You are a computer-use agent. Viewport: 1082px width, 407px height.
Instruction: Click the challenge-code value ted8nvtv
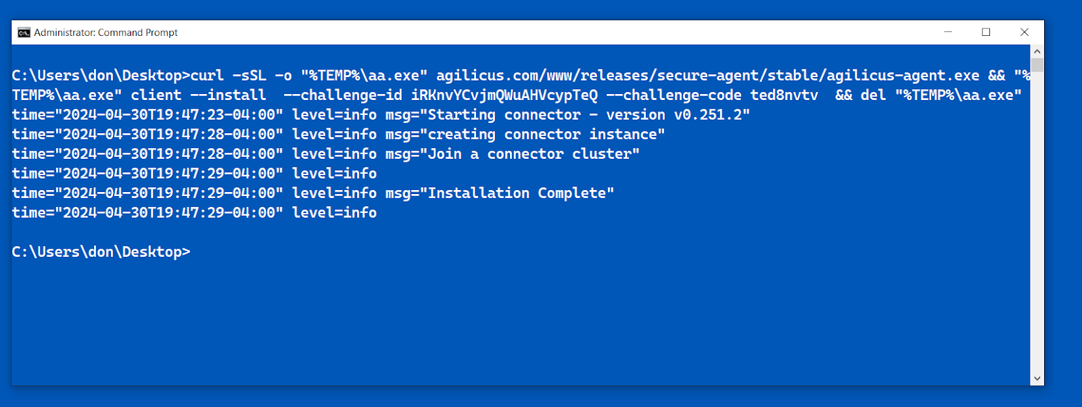pos(784,95)
